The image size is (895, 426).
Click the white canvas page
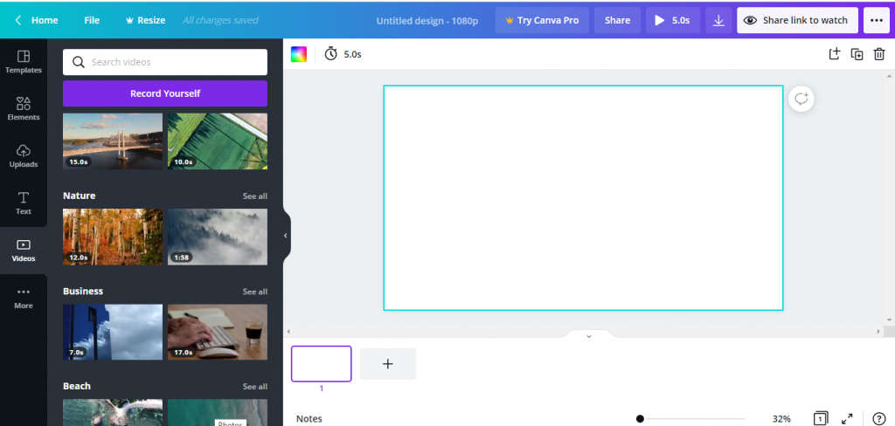click(583, 198)
